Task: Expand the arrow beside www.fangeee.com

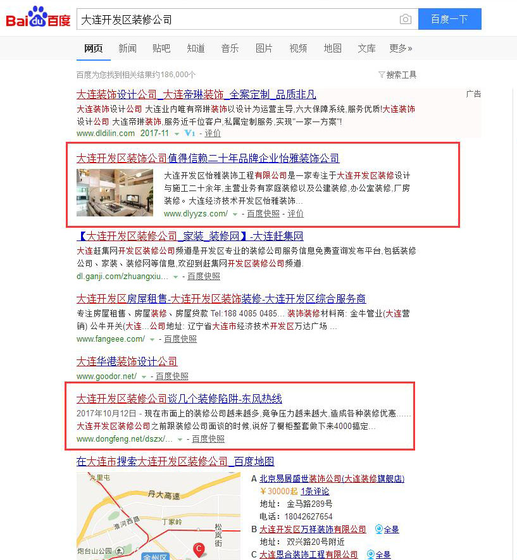Action: coord(152,339)
